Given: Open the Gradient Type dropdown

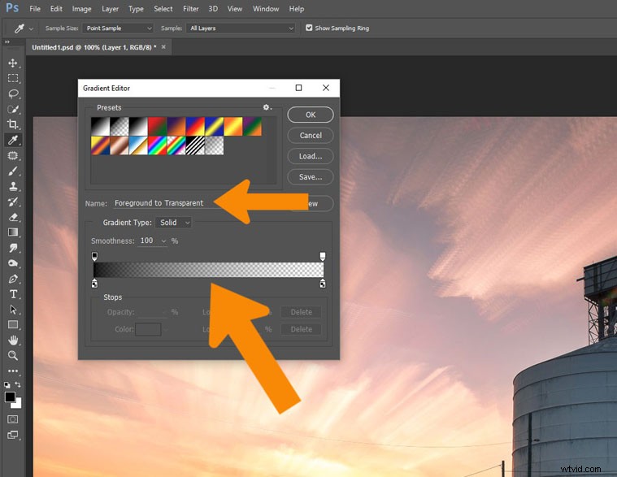Looking at the screenshot, I should 173,223.
